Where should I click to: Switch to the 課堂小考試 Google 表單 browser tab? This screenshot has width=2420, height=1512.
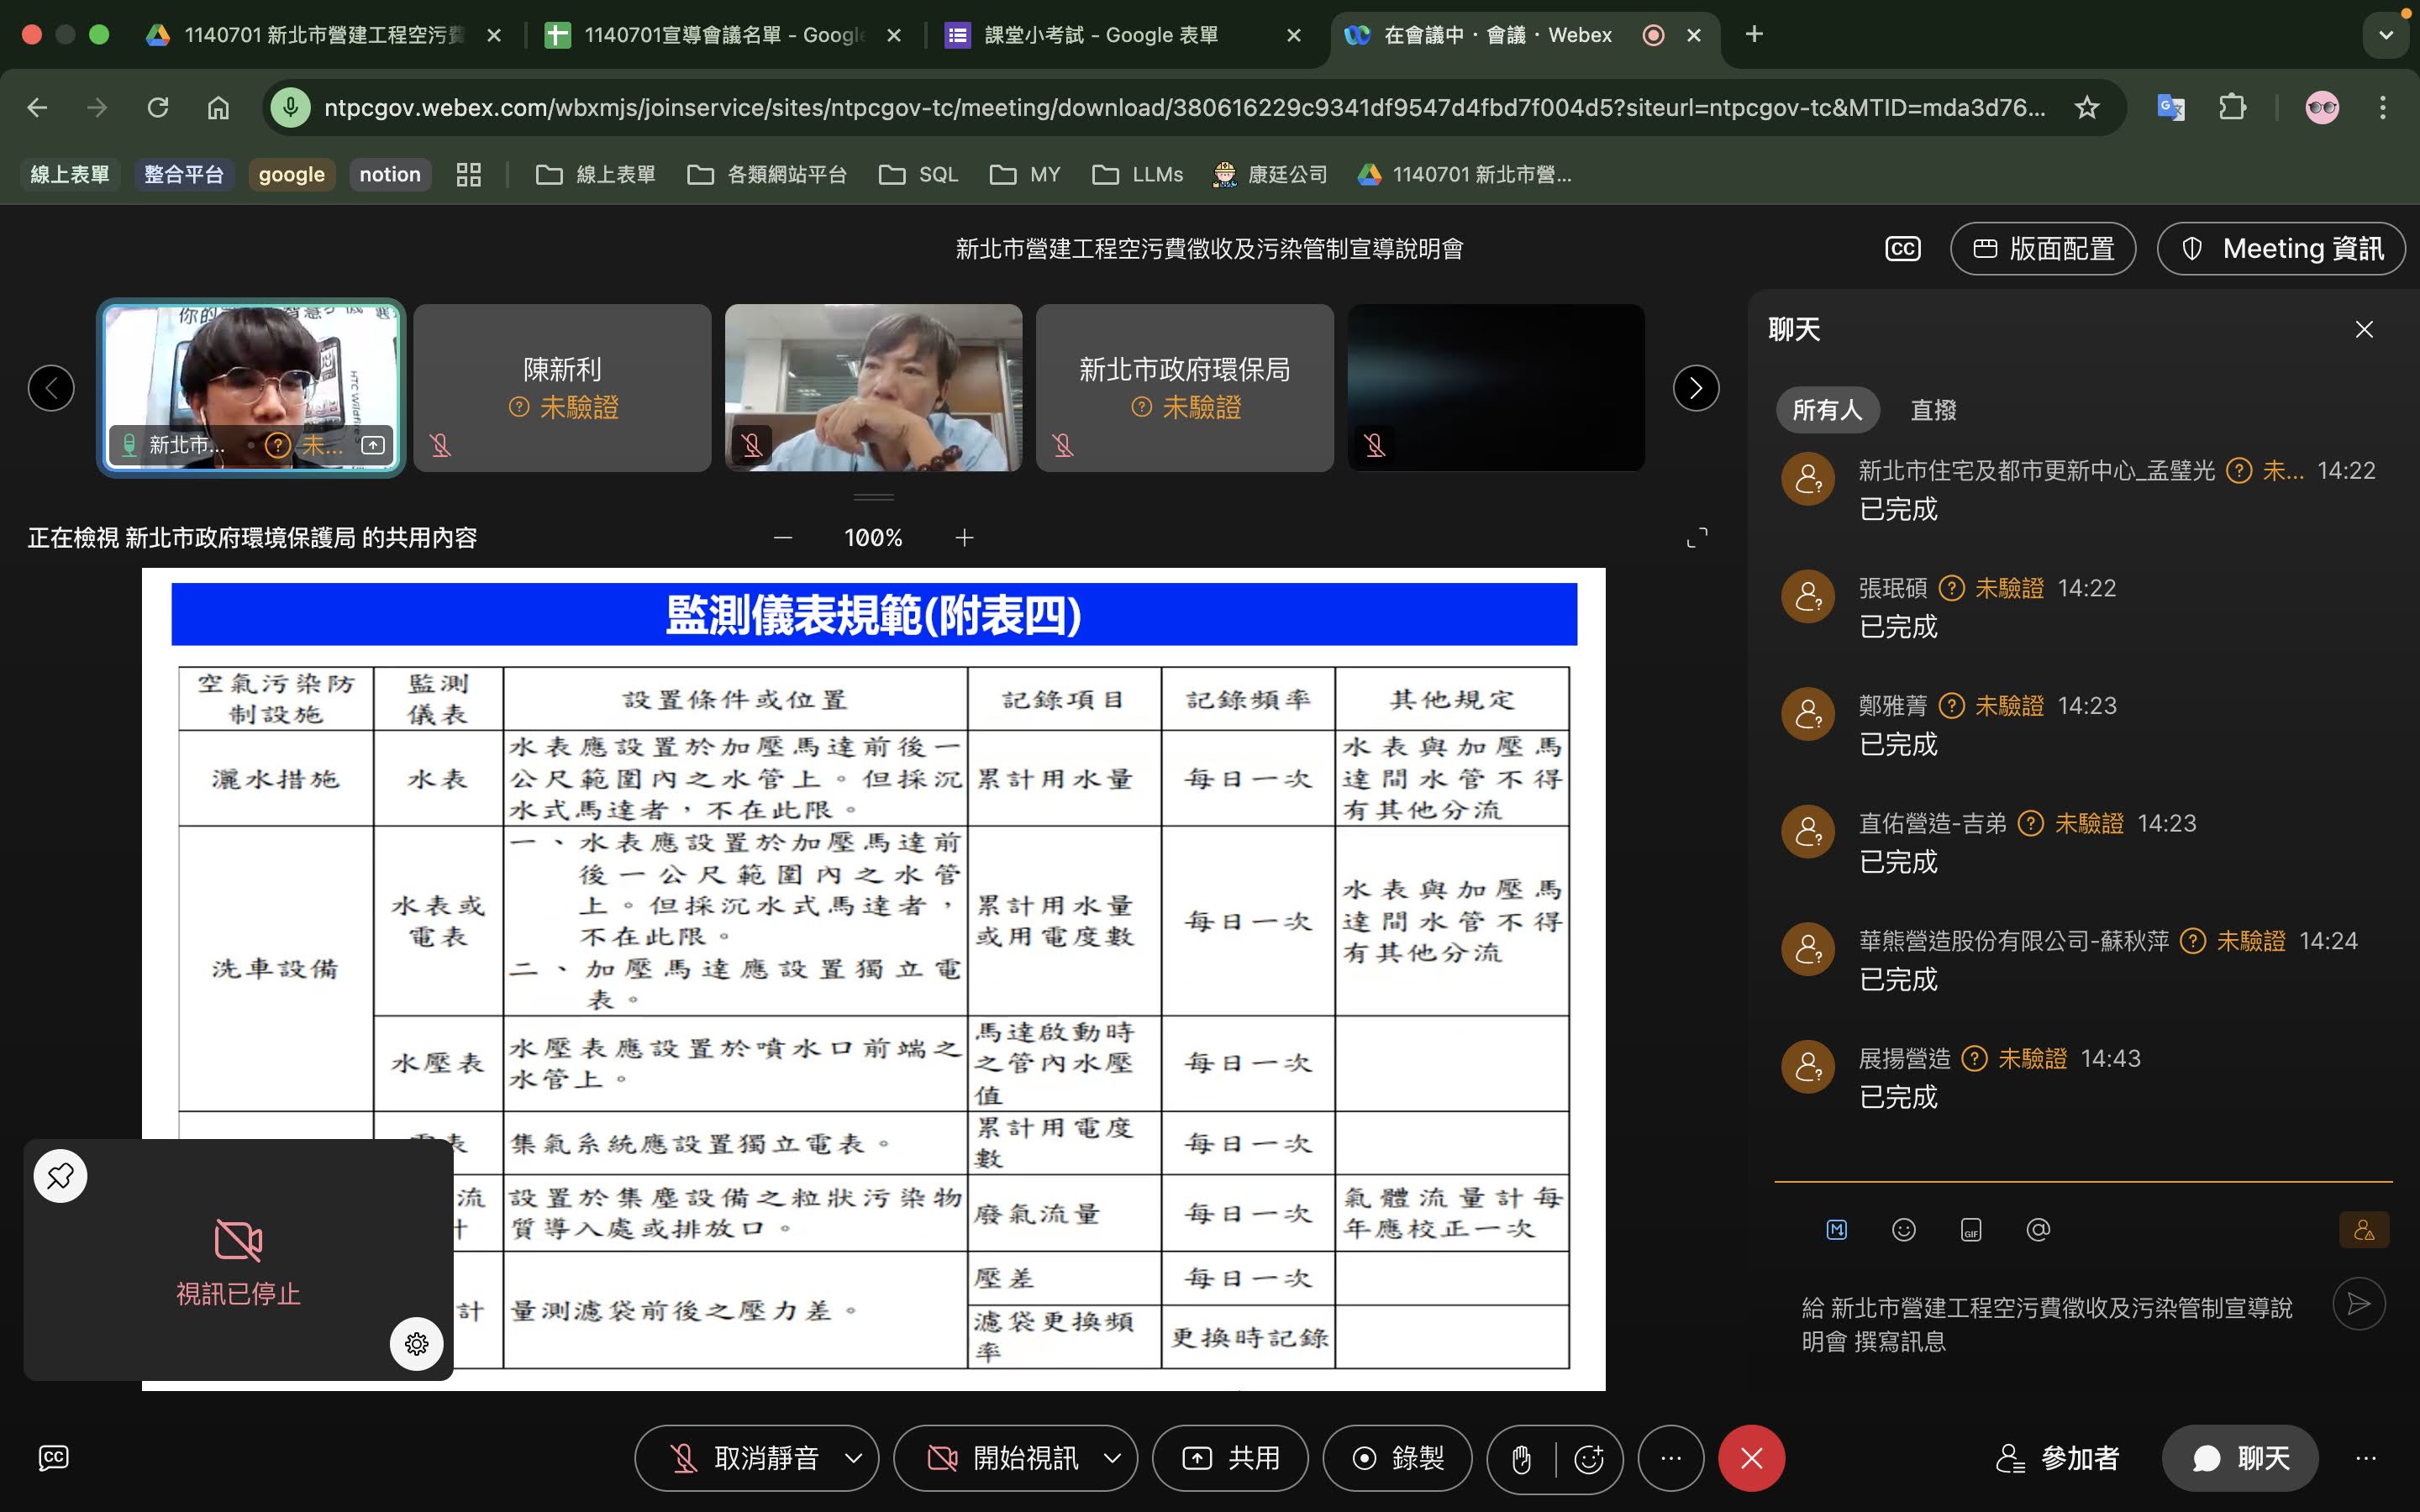[x=1100, y=35]
